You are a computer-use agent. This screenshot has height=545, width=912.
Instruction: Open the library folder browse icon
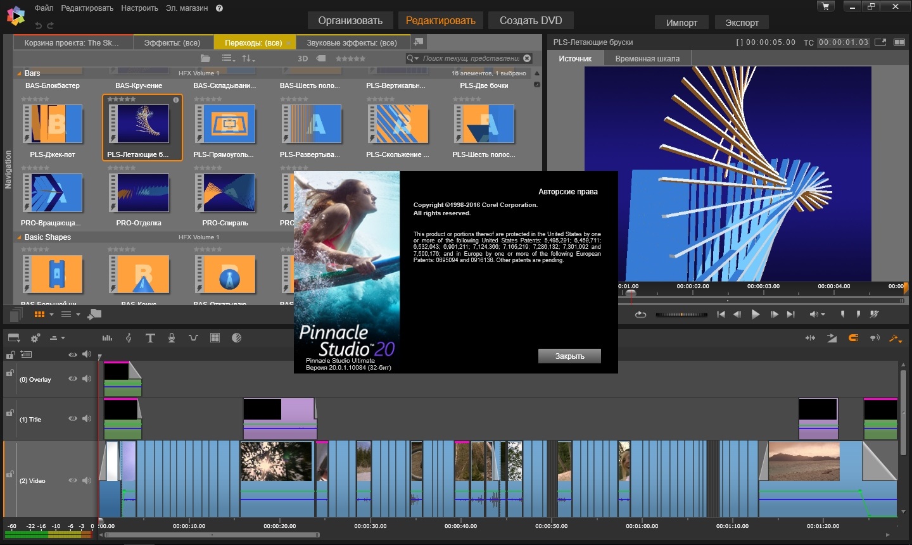click(205, 58)
